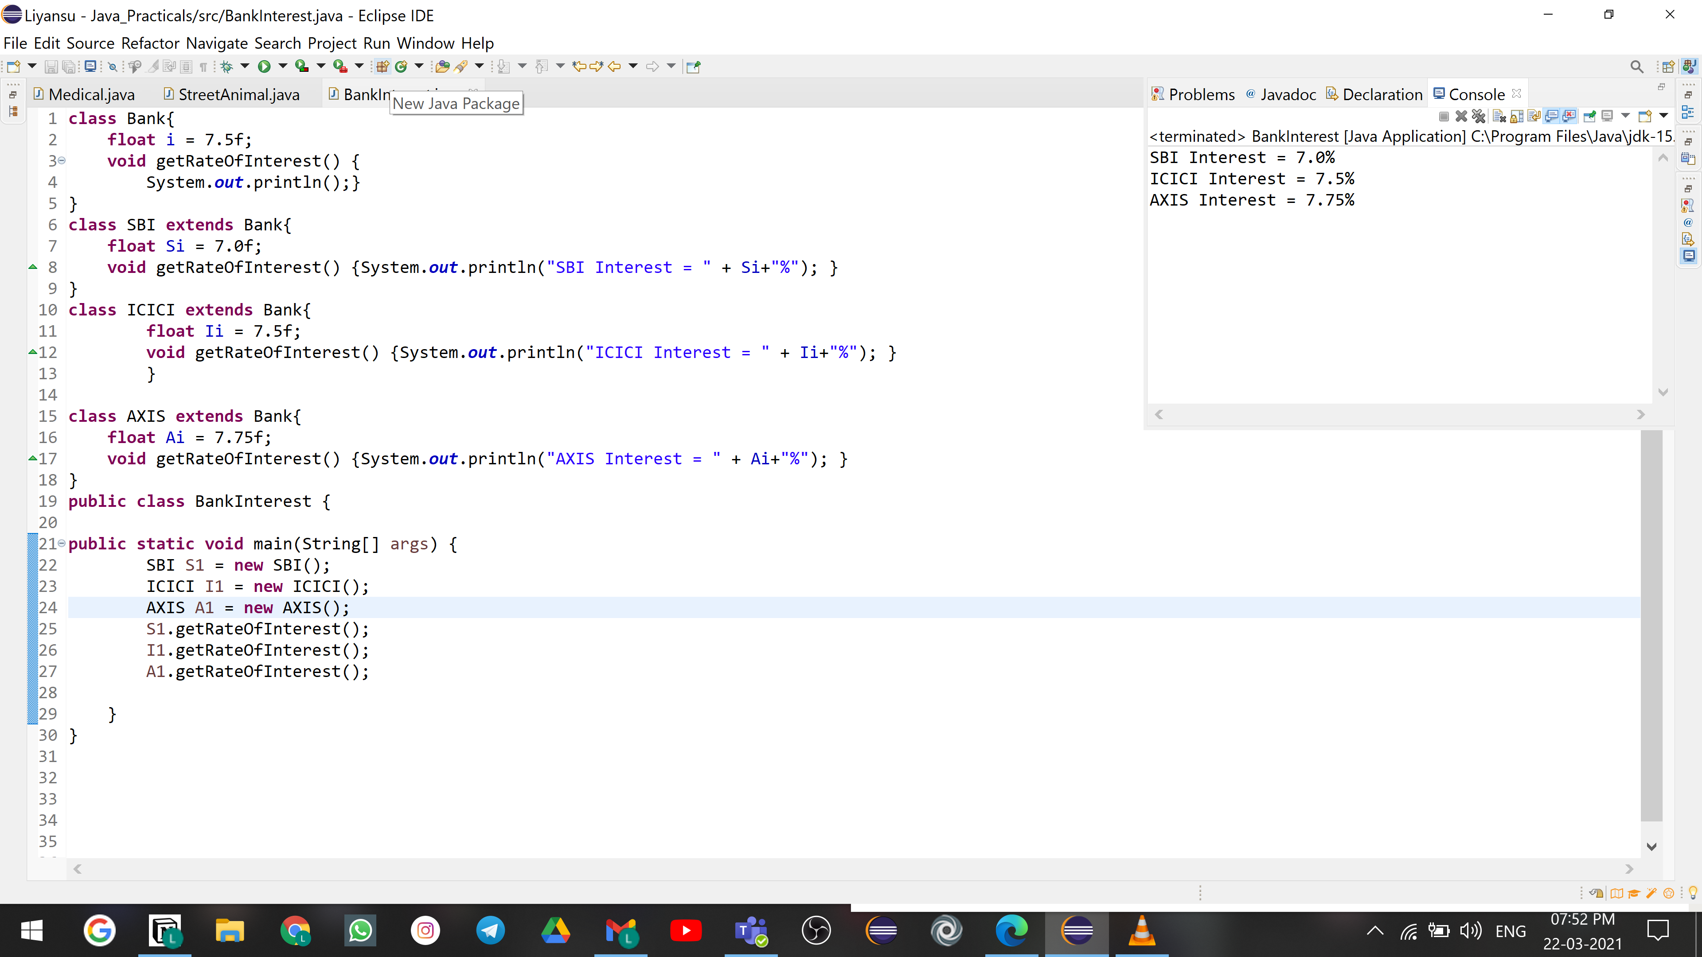Click the New Java Package toolbar icon
The image size is (1702, 957).
[383, 66]
